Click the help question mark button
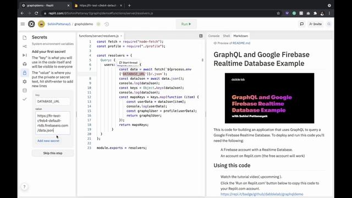 24,187
